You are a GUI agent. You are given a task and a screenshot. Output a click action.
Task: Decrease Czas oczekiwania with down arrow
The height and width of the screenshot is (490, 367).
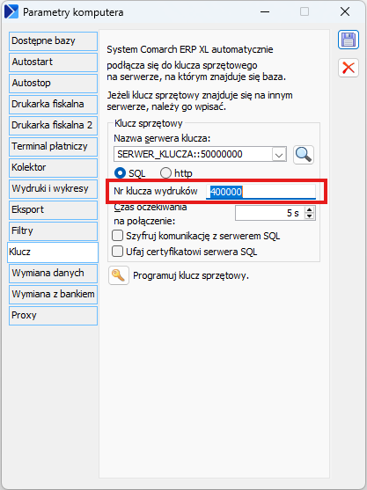pos(310,216)
